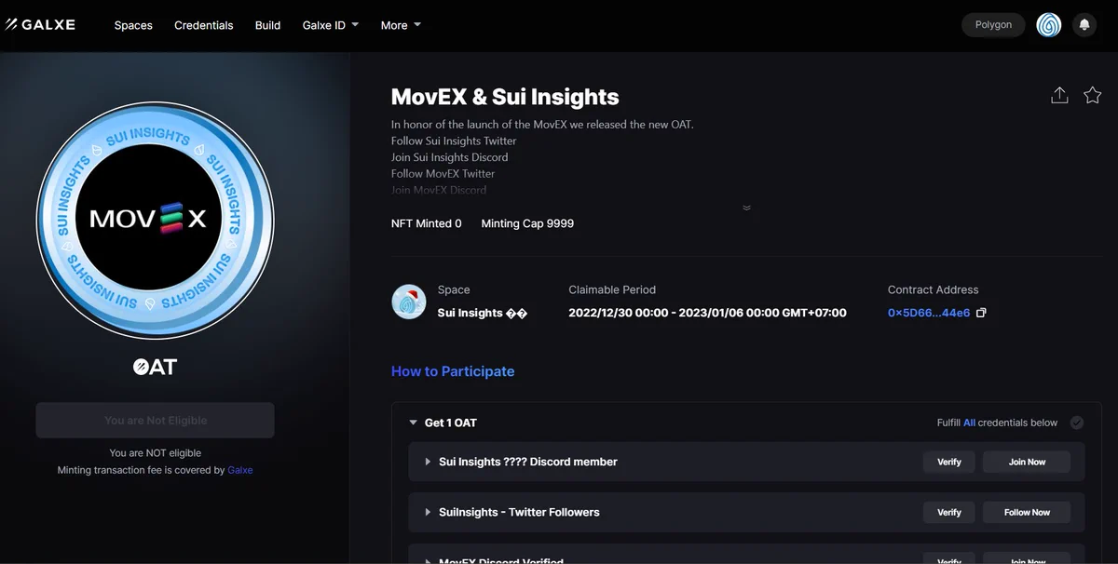
Task: Open the Spaces menu item
Action: [133, 25]
